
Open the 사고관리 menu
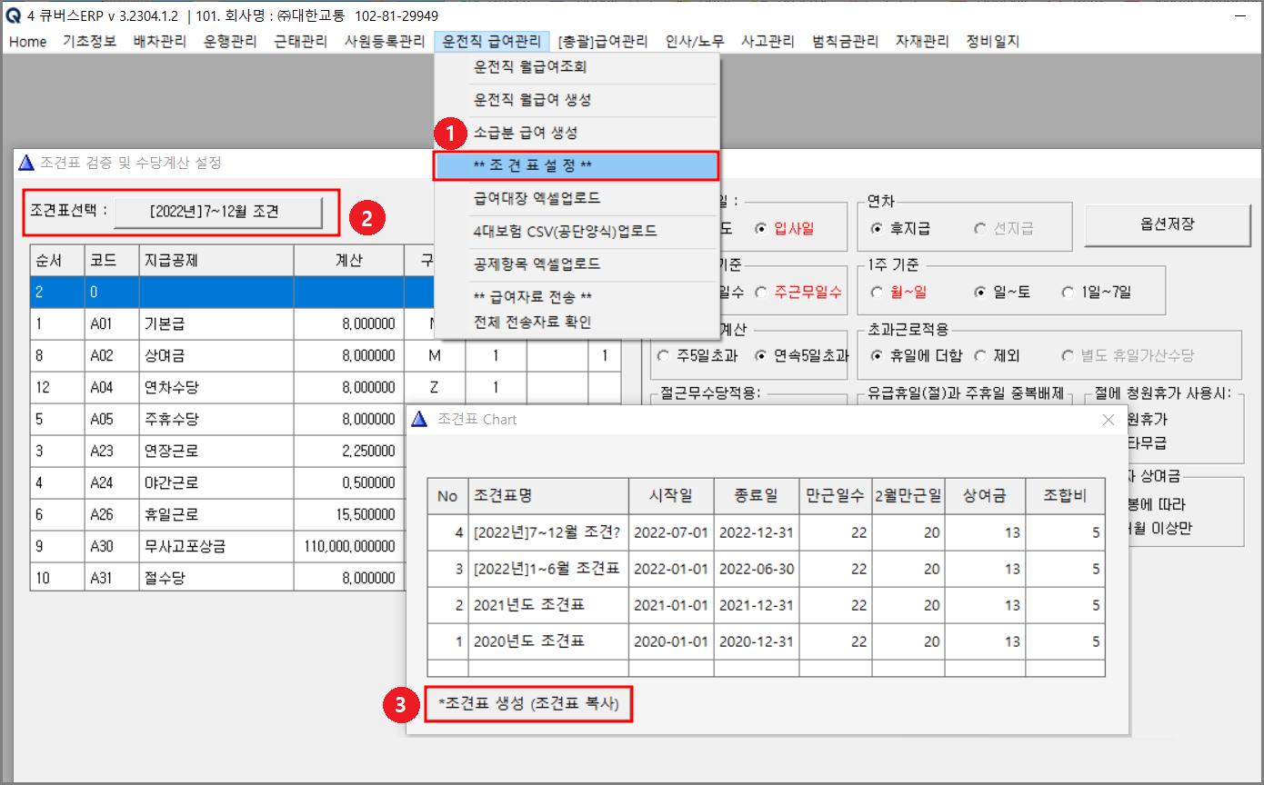767,41
